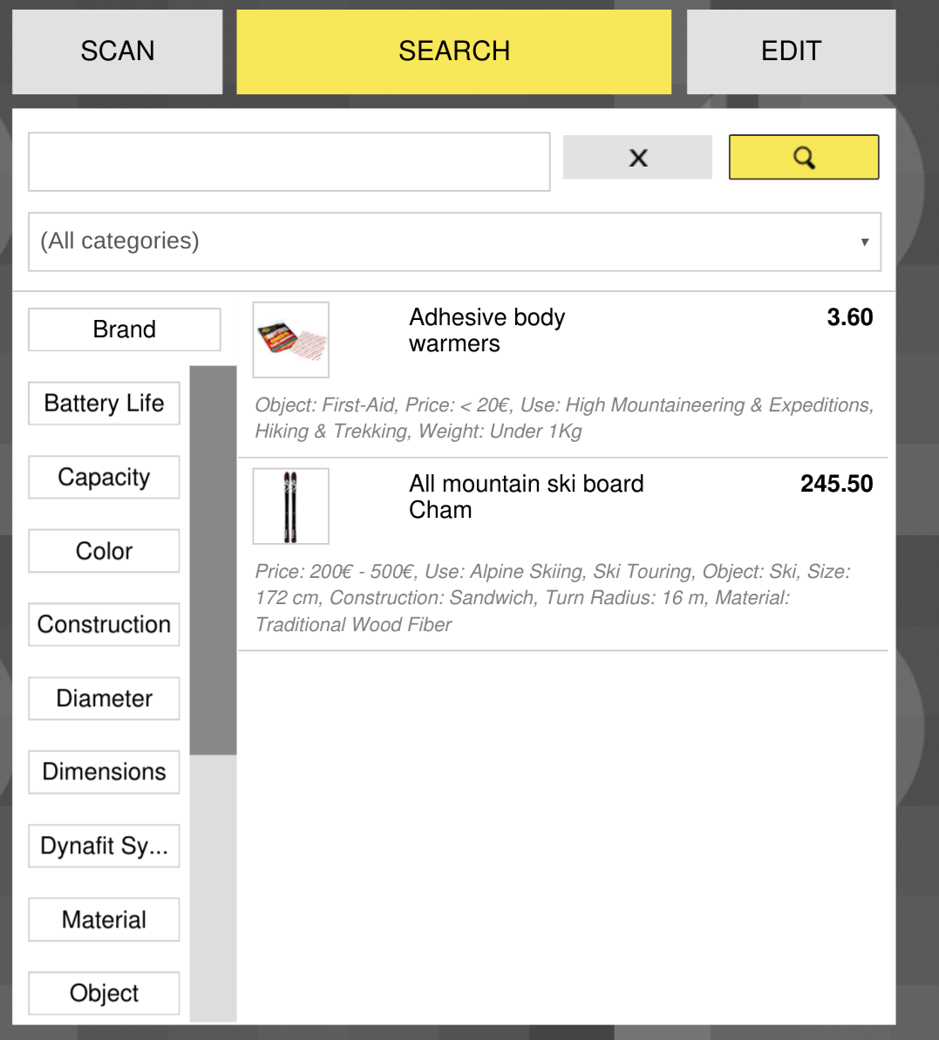Clear the search with the X icon

pos(637,157)
